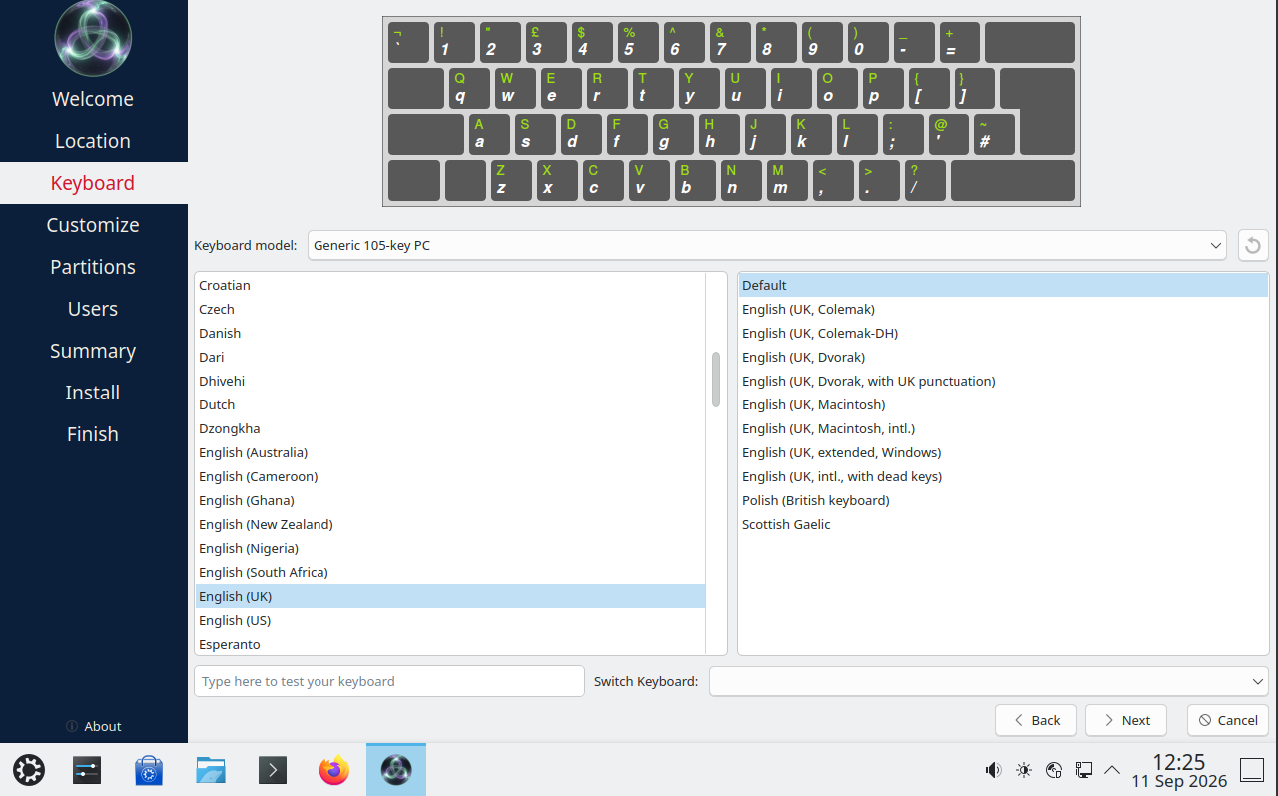The width and height of the screenshot is (1278, 796).
Task: Select the Default variant row
Action: (1002, 285)
